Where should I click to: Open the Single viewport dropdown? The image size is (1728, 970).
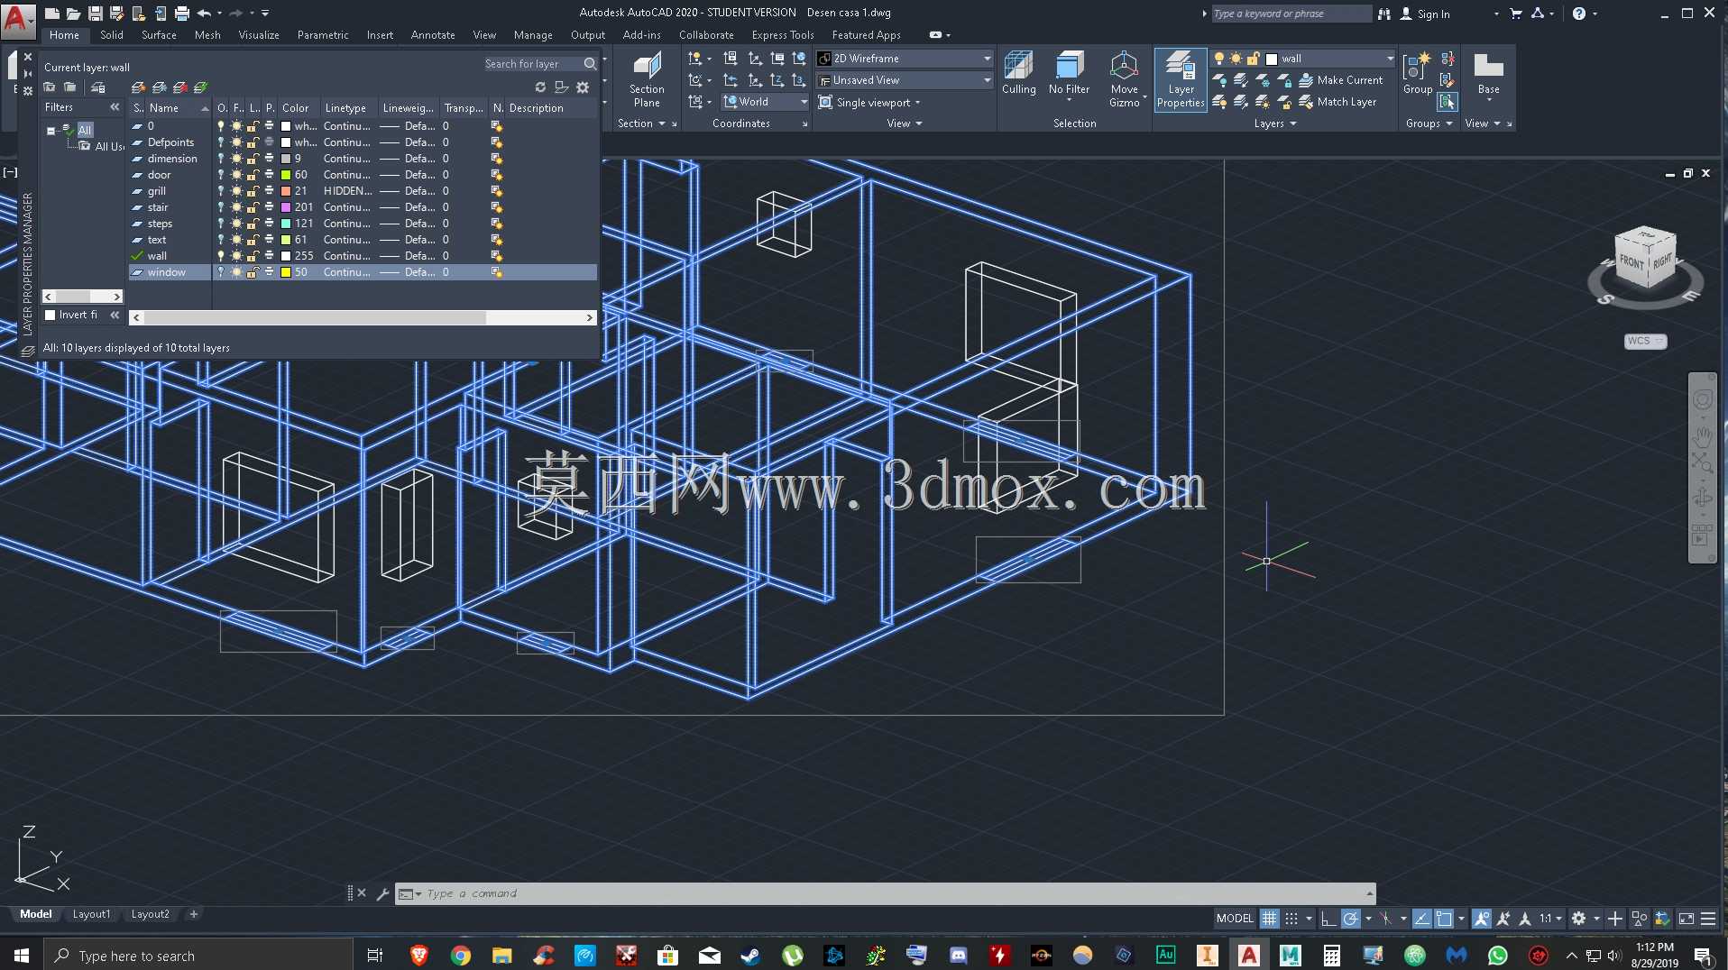click(870, 103)
